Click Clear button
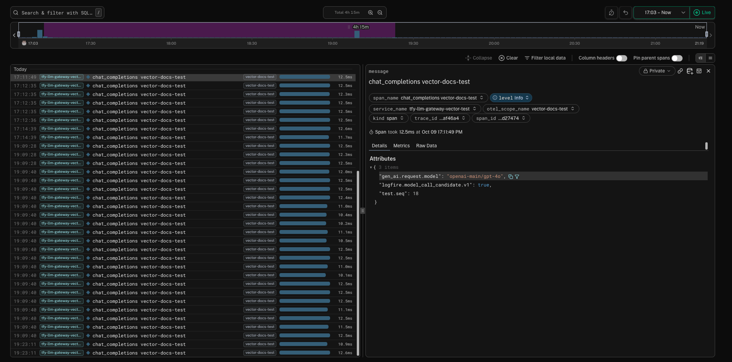Viewport: 732px width, 362px height. [x=508, y=58]
